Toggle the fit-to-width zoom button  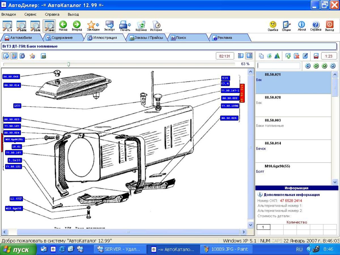pyautogui.click(x=49, y=25)
